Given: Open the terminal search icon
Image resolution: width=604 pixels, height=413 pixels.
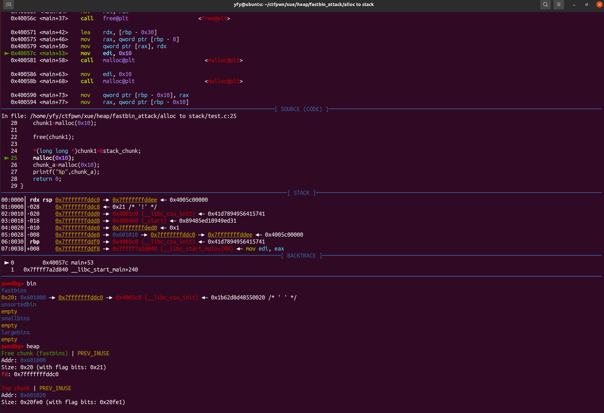Looking at the screenshot, I should point(546,4).
